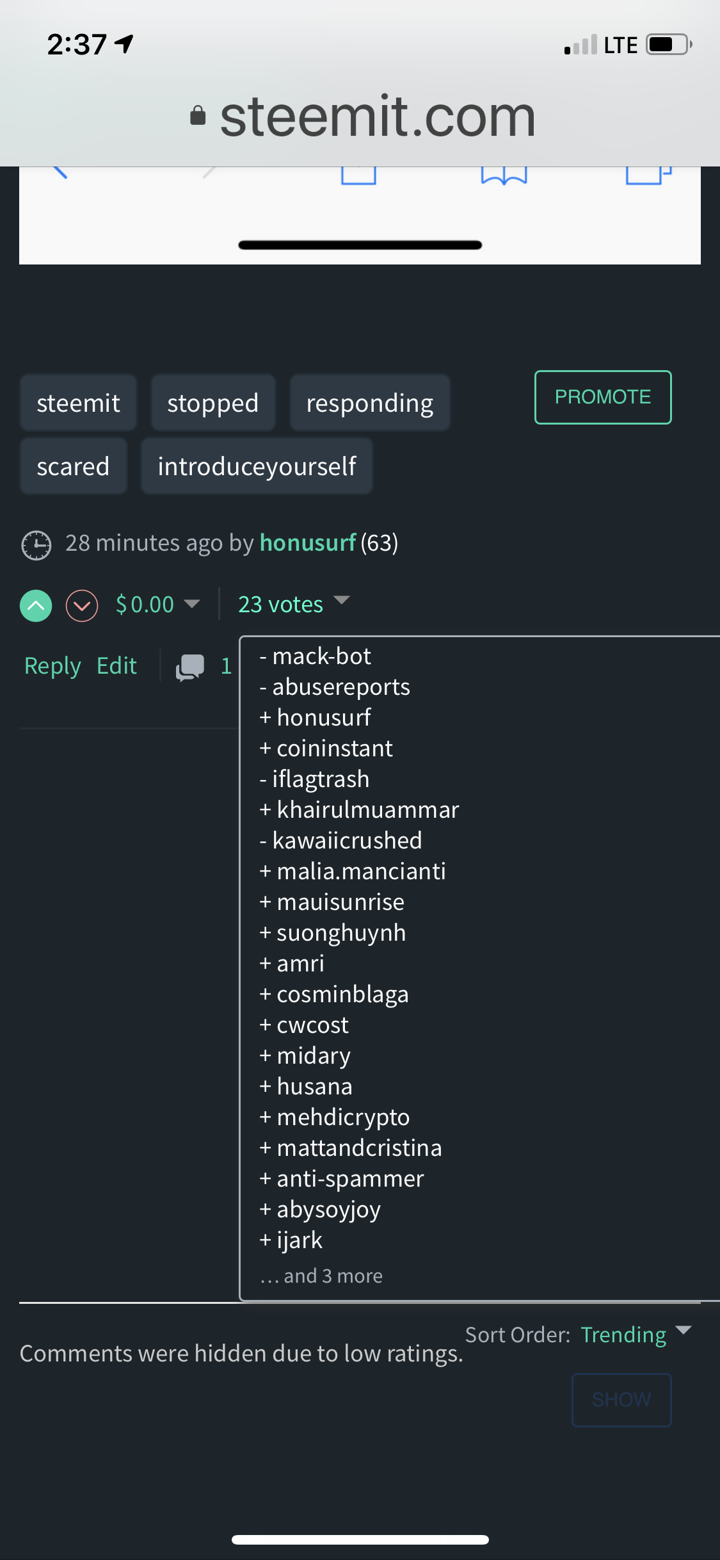The width and height of the screenshot is (720, 1560).
Task: Tap the lock icon beside steemit.com
Action: pos(198,116)
